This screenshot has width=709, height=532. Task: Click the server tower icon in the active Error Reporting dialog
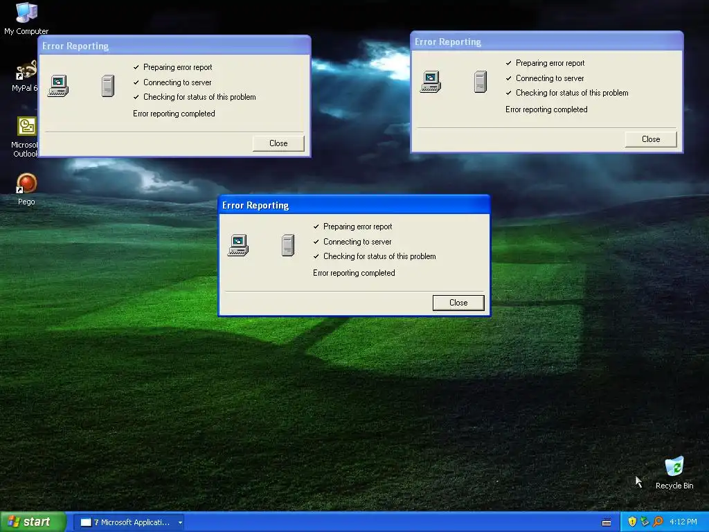[288, 245]
